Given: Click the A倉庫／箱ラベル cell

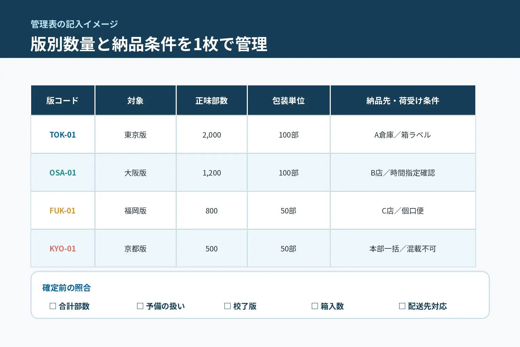Looking at the screenshot, I should coord(403,135).
